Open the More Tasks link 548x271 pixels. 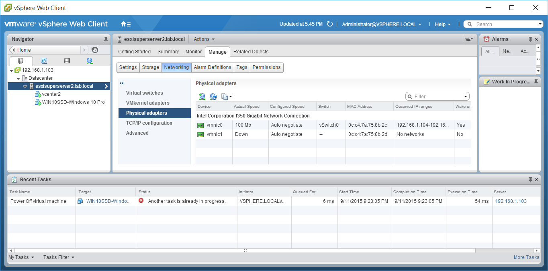[526, 257]
